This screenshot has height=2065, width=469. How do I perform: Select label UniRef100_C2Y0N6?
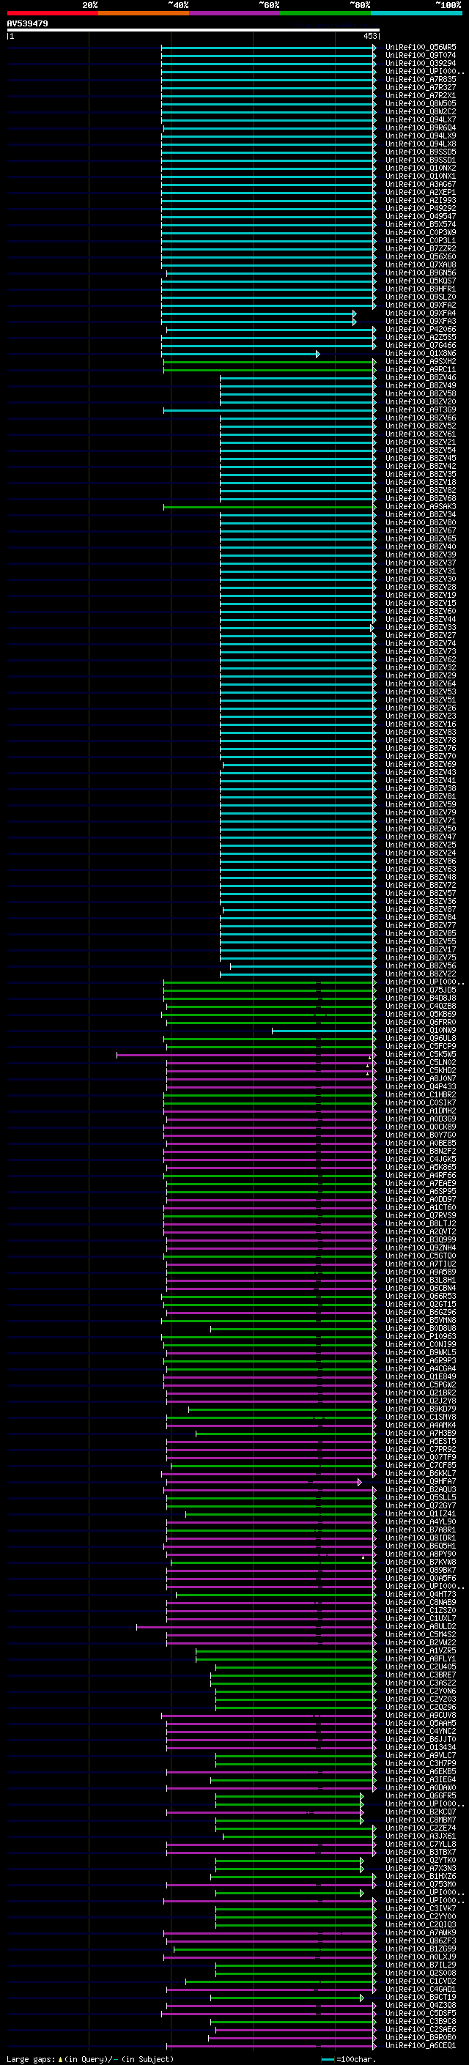click(x=421, y=1691)
